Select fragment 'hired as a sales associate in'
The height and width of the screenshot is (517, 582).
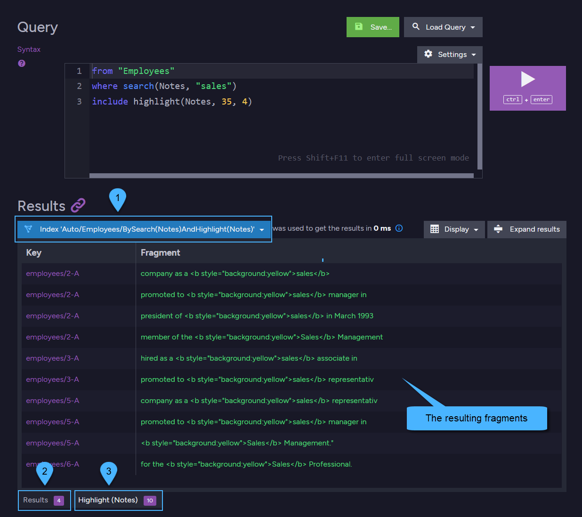pos(249,358)
